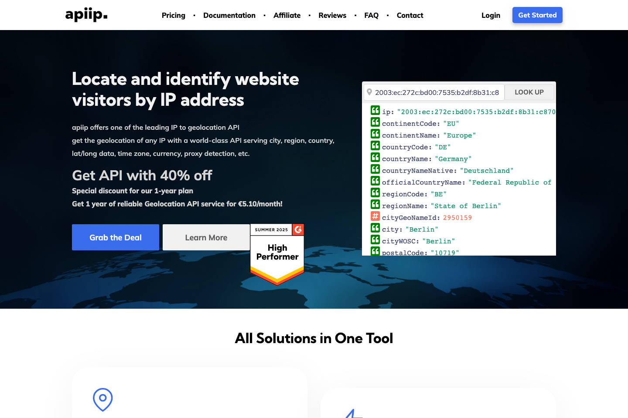
Task: Click the apiip logo
Action: pos(86,14)
